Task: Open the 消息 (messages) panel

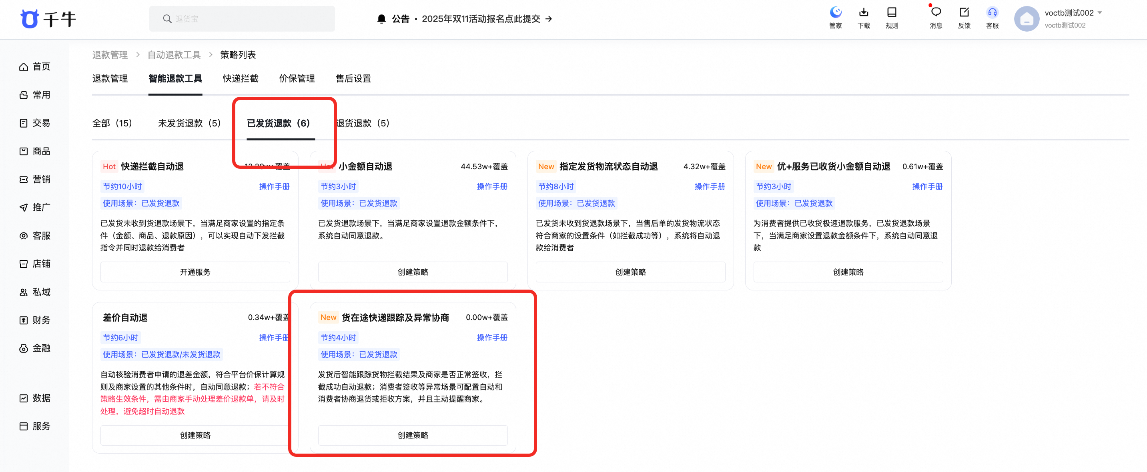Action: (935, 18)
